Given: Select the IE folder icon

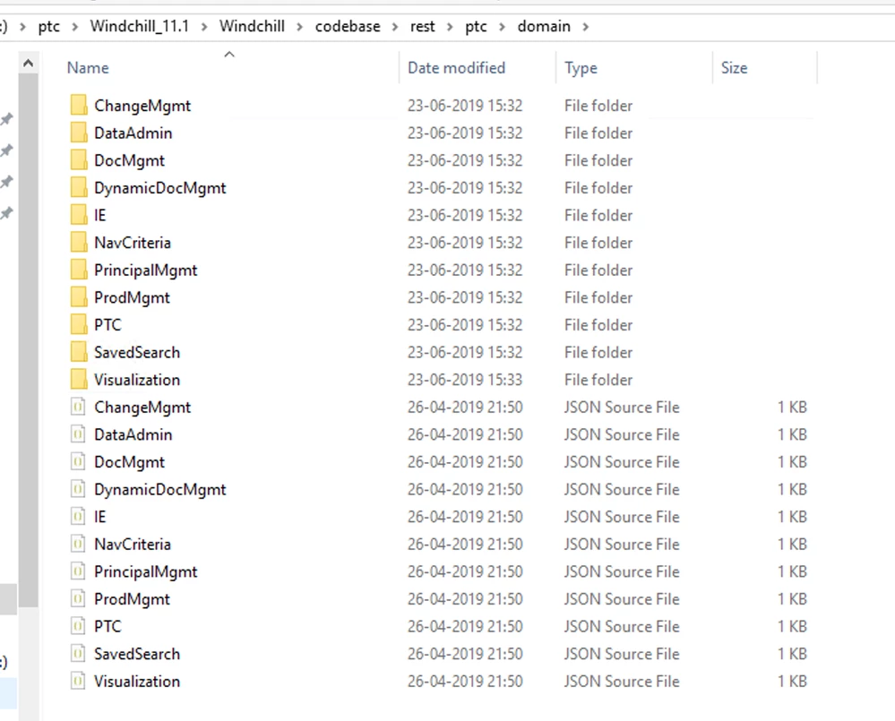Looking at the screenshot, I should (x=79, y=214).
